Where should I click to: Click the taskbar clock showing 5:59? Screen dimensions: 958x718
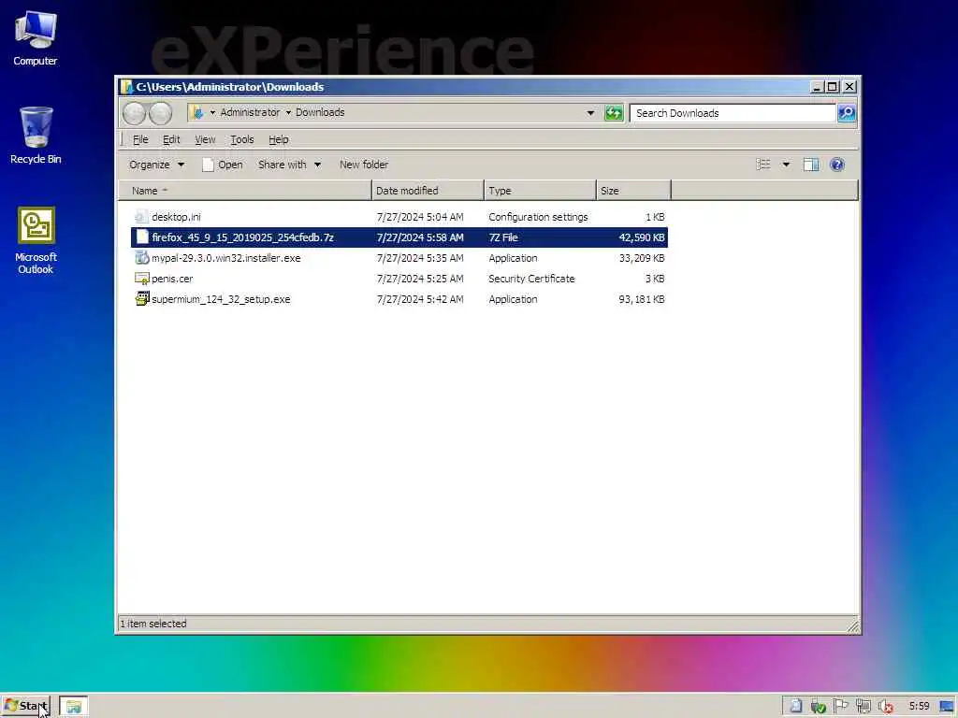coord(919,707)
